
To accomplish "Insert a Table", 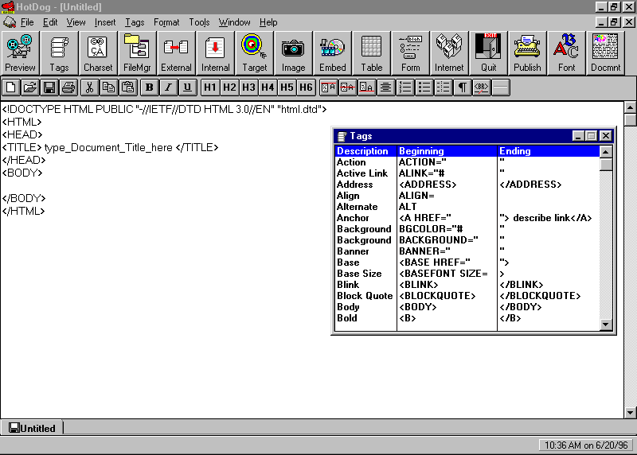I will (x=371, y=53).
